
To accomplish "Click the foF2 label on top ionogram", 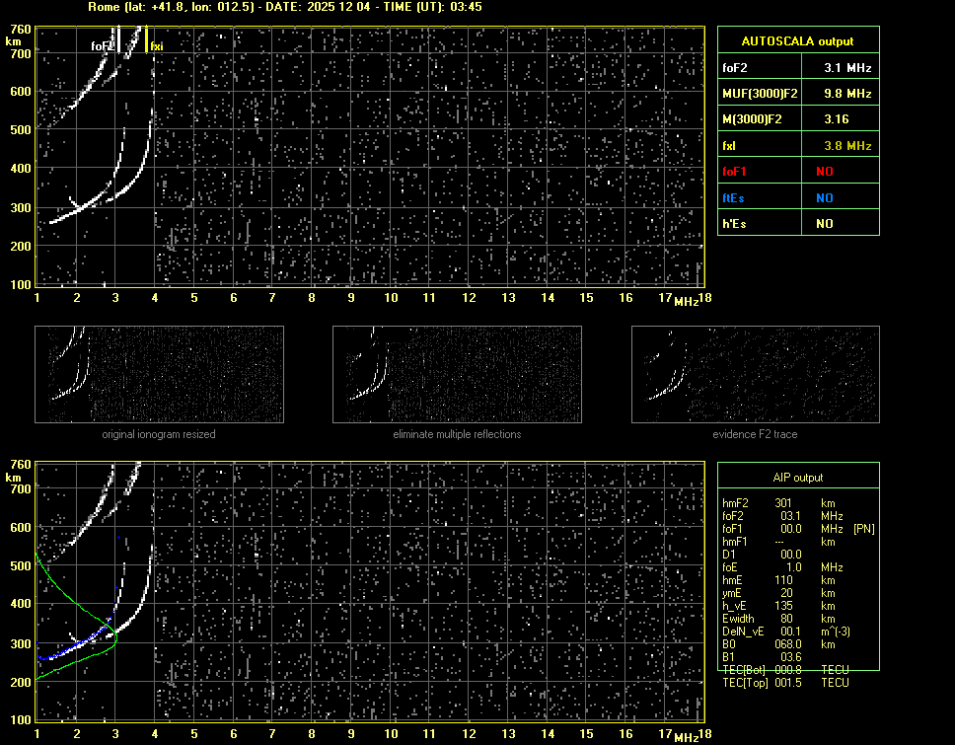I will (103, 45).
